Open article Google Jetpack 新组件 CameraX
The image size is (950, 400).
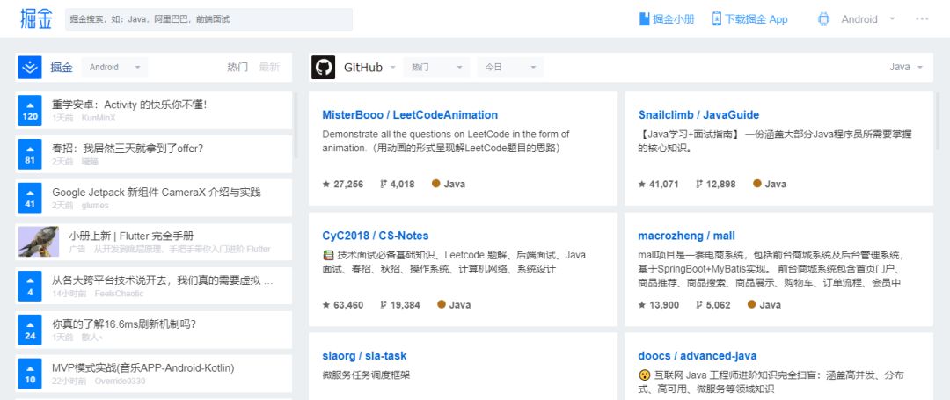[157, 193]
